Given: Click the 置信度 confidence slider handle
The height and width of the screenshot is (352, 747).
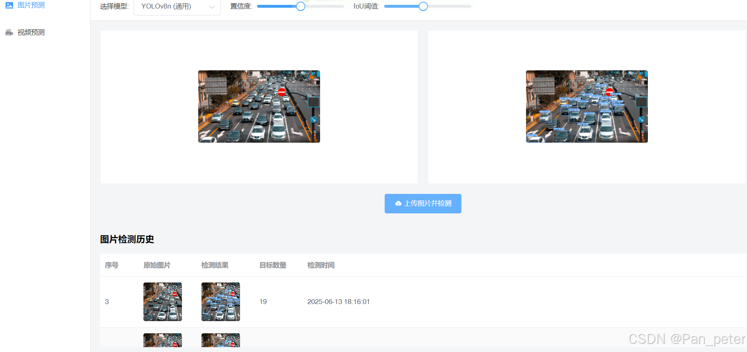Looking at the screenshot, I should [301, 6].
